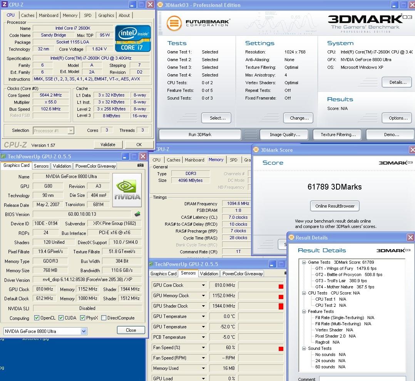
Task: Minimize the GPU-Z Graphics Card window
Action: coord(126,156)
